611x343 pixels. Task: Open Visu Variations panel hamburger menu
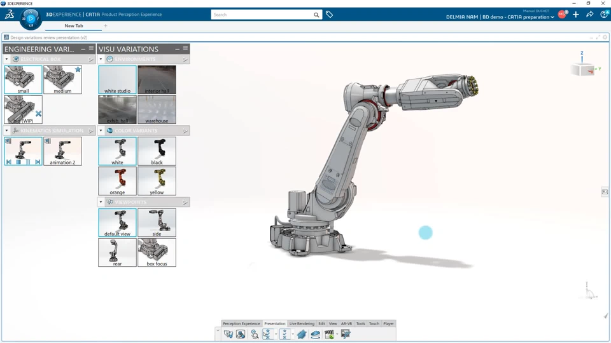point(185,48)
